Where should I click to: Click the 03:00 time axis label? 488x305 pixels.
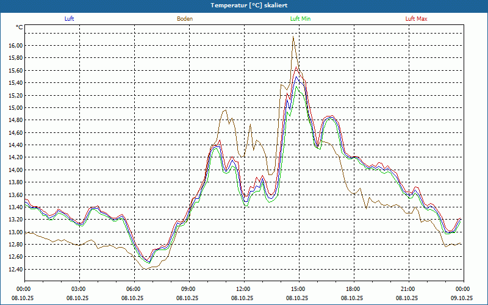coord(78,289)
